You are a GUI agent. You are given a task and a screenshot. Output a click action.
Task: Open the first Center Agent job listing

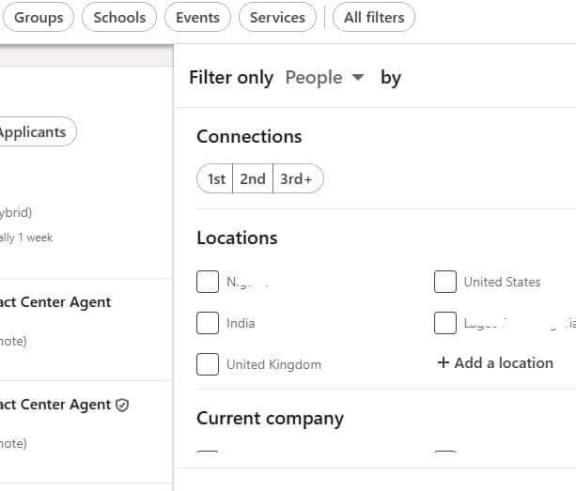55,302
